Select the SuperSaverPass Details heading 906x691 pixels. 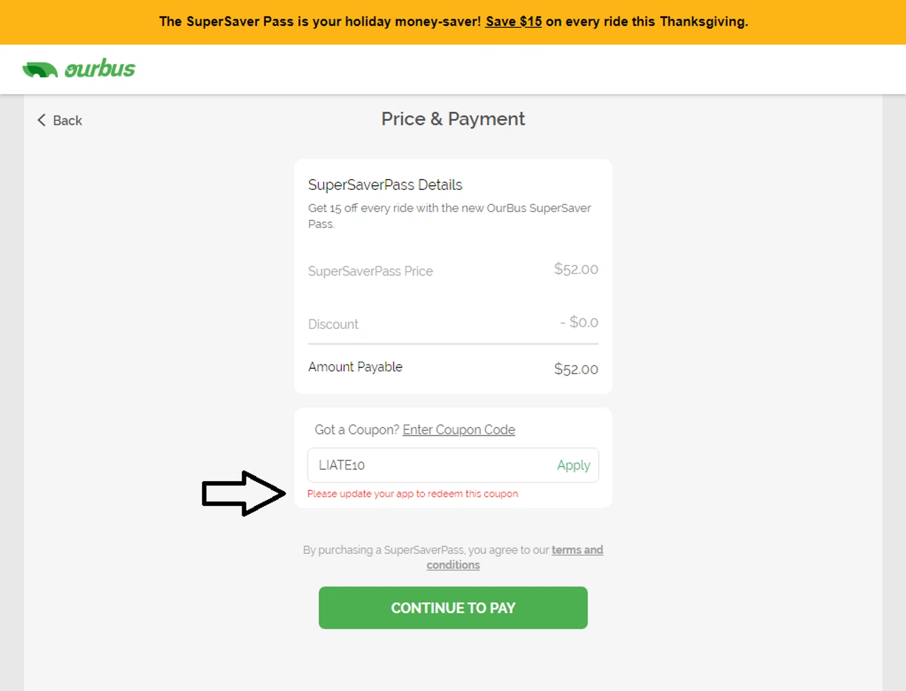point(385,185)
